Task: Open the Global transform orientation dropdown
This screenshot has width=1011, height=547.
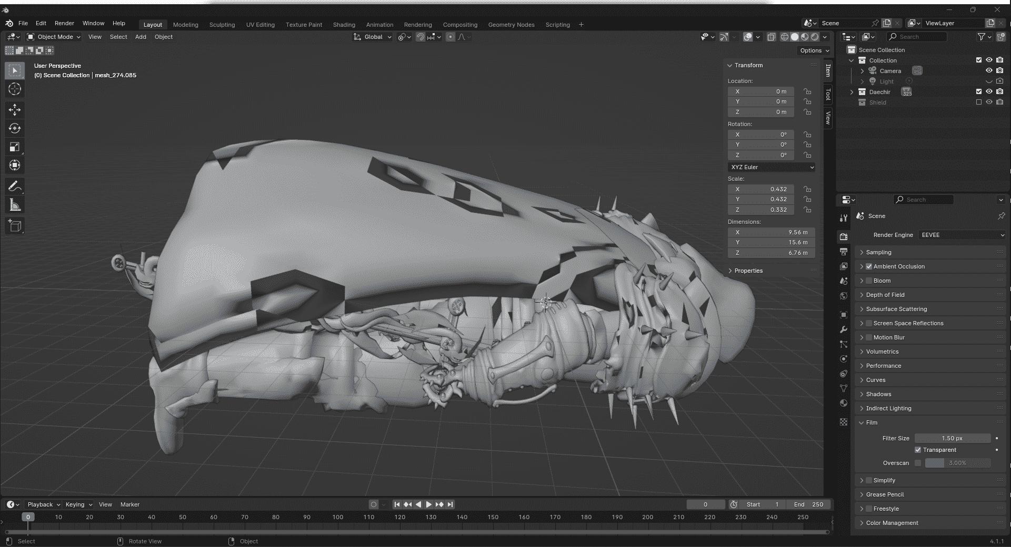Action: coord(373,37)
